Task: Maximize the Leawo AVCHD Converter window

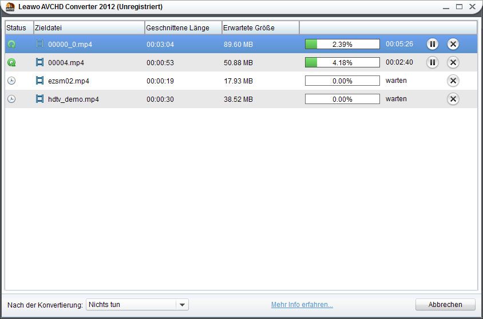Action: pyautogui.click(x=459, y=6)
